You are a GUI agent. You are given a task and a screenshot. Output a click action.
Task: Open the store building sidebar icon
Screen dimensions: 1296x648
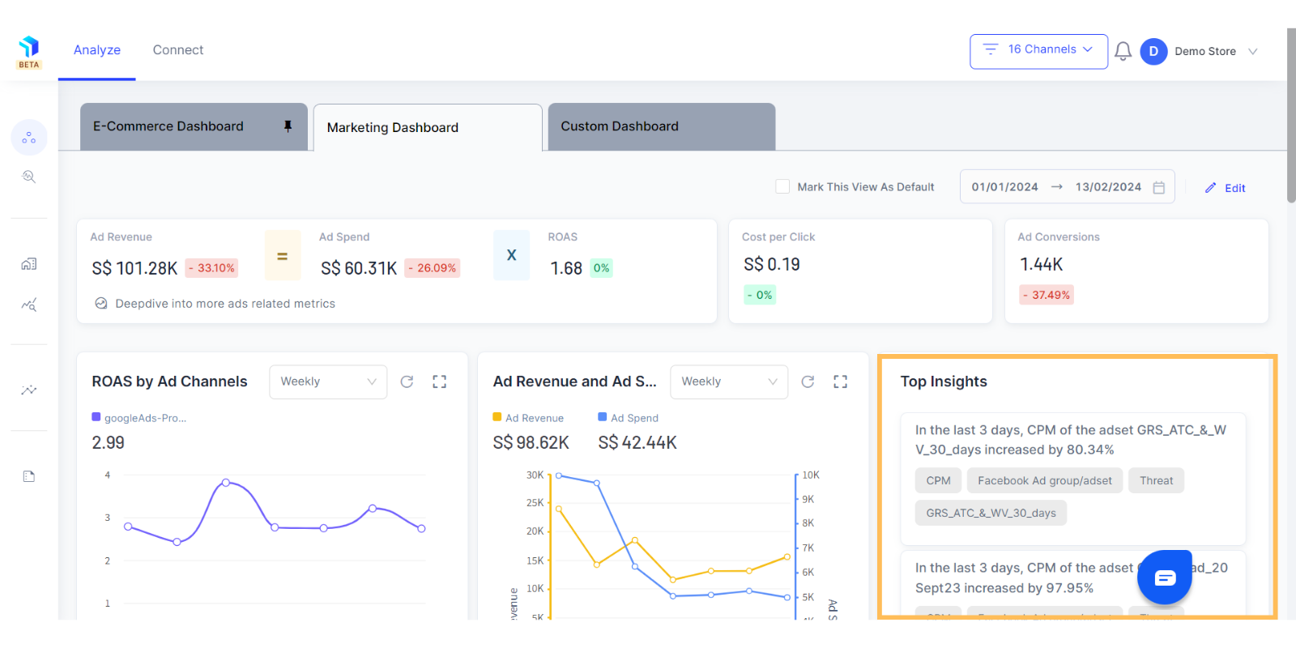pos(29,264)
